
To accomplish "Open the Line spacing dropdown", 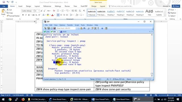I will pos(72,15).
